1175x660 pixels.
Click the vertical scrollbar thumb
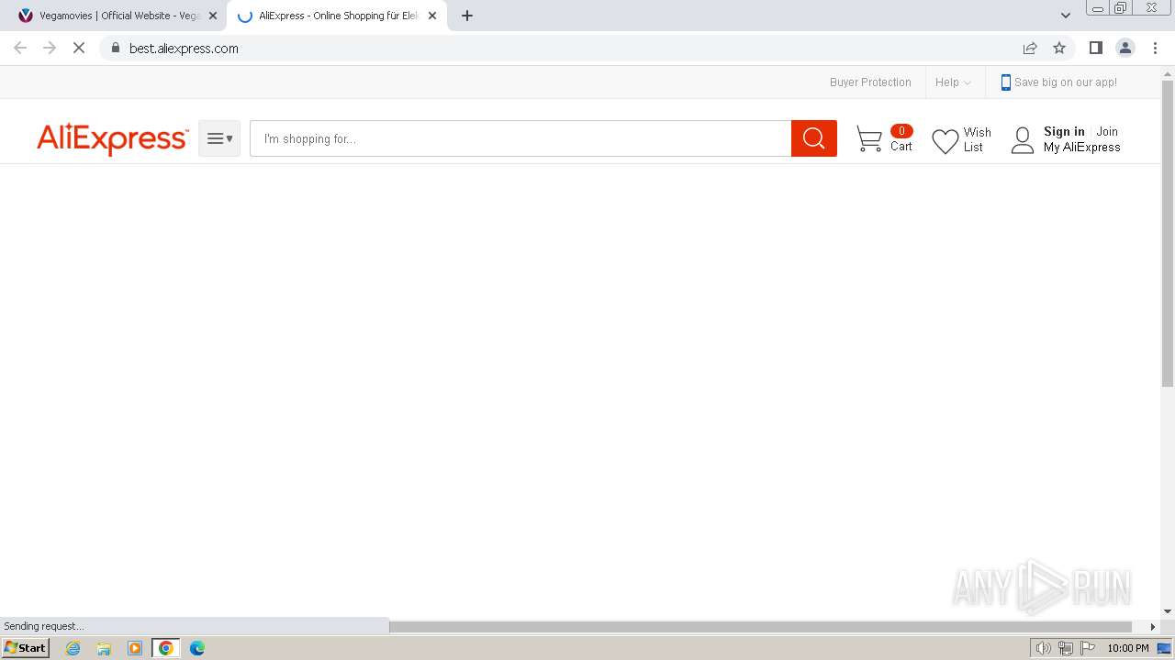(x=1168, y=234)
